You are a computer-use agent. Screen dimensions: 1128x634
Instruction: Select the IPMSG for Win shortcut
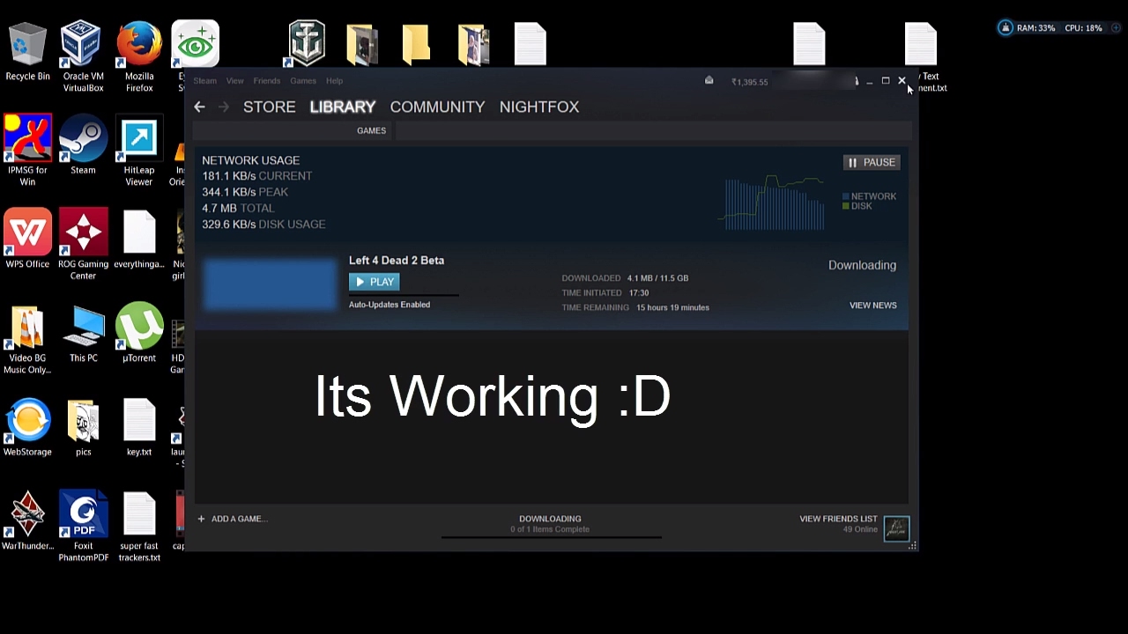click(27, 150)
